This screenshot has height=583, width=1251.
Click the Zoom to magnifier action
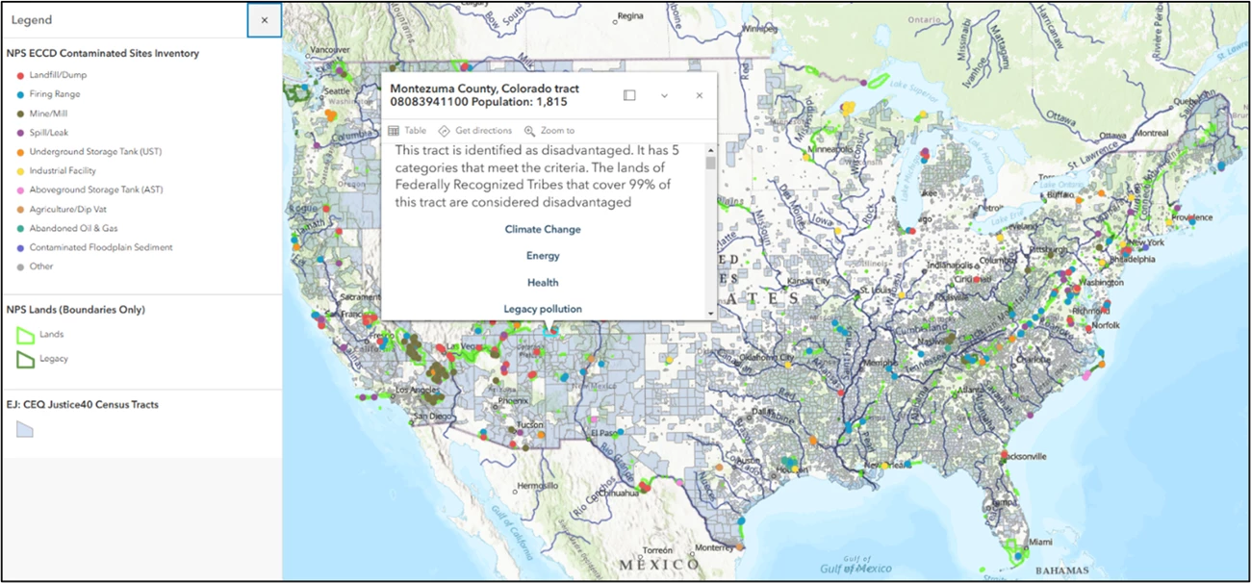(549, 131)
